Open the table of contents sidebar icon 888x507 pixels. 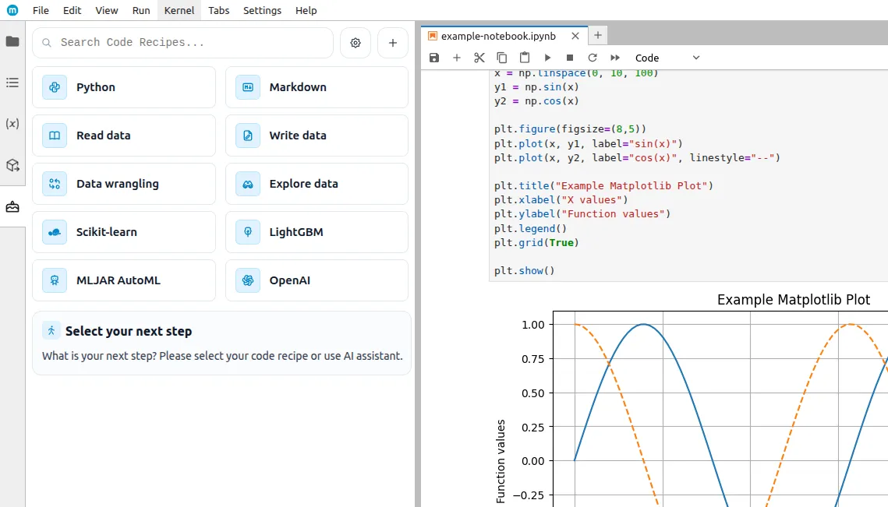(x=12, y=83)
